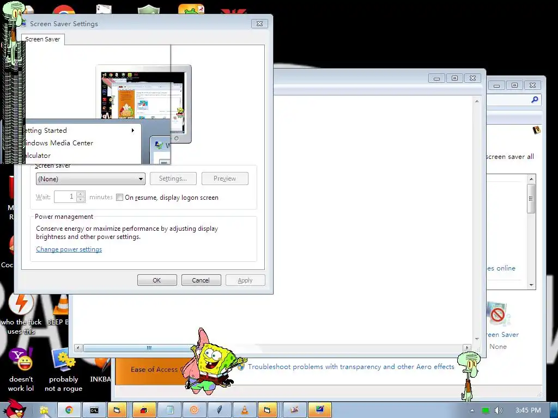The width and height of the screenshot is (558, 418).
Task: Open VLC cone in the taskbar
Action: click(x=245, y=410)
